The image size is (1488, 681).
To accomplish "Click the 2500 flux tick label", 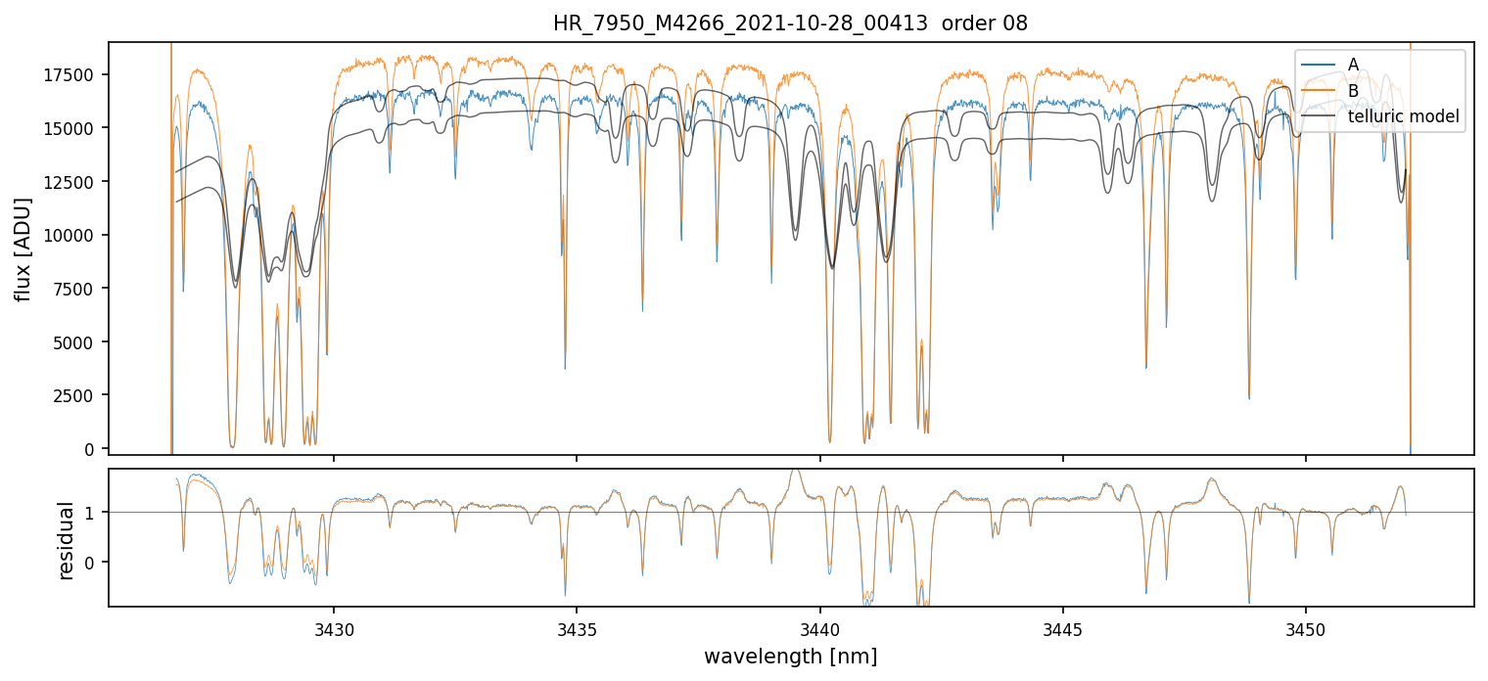I will [76, 396].
